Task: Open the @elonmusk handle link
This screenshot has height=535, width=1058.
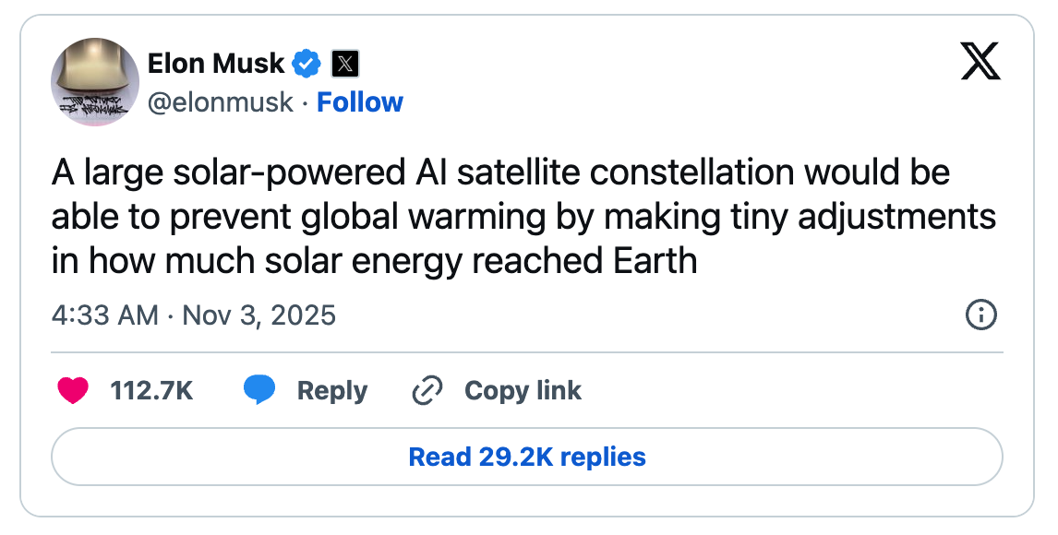Action: [x=220, y=102]
